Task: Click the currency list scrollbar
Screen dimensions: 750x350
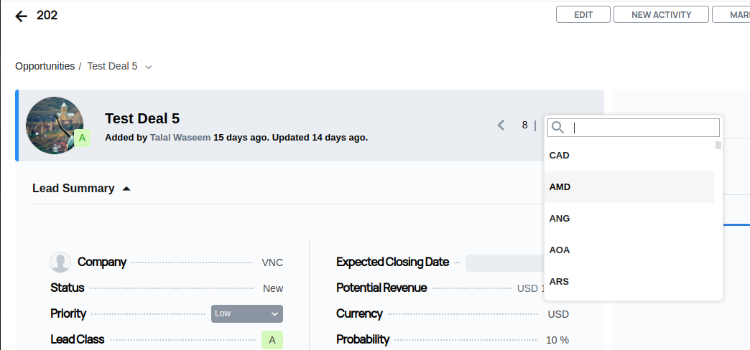Action: [x=718, y=146]
